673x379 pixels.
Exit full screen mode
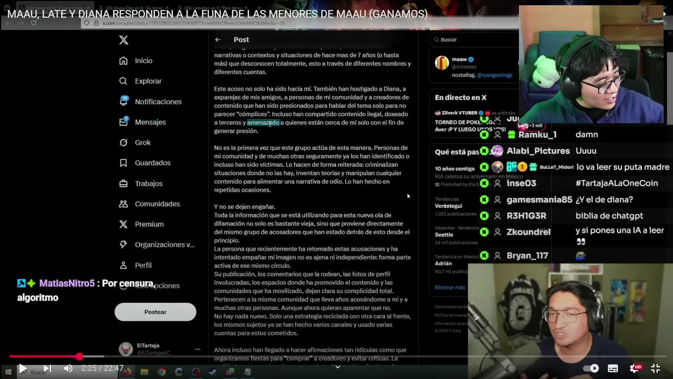click(656, 368)
